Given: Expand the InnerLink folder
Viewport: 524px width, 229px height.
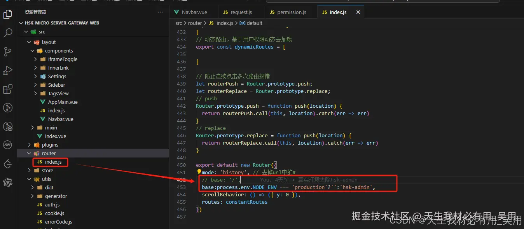Looking at the screenshot, I should (35, 68).
